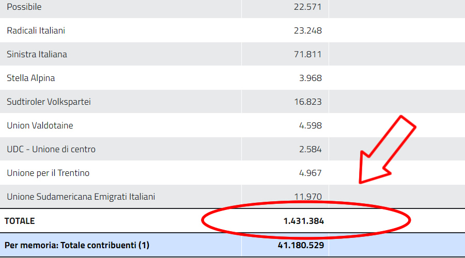
Task: Click the circled total 1.431.384
Action: pyautogui.click(x=304, y=221)
